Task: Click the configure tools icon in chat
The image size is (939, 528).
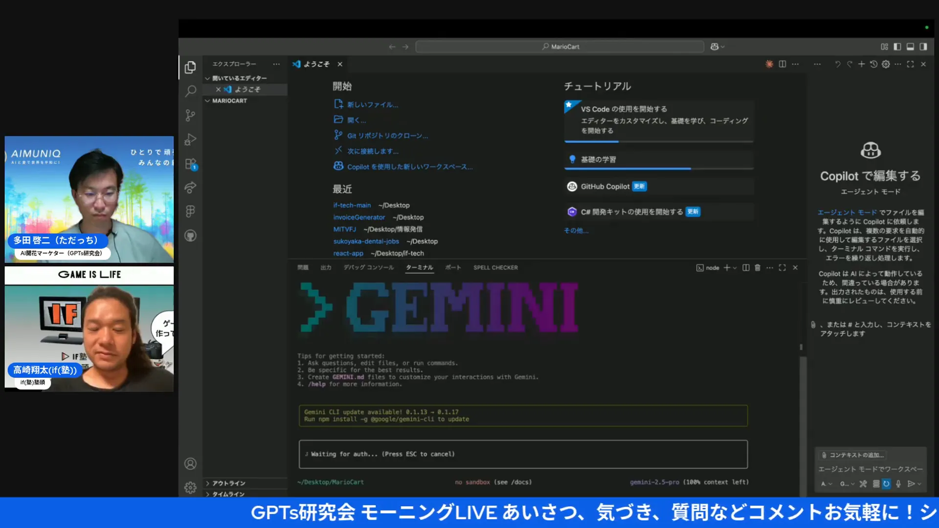Action: point(863,484)
